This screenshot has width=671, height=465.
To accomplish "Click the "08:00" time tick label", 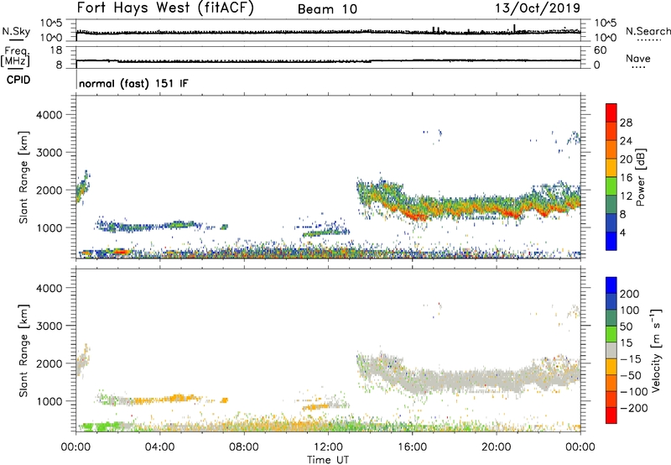I will [x=244, y=447].
